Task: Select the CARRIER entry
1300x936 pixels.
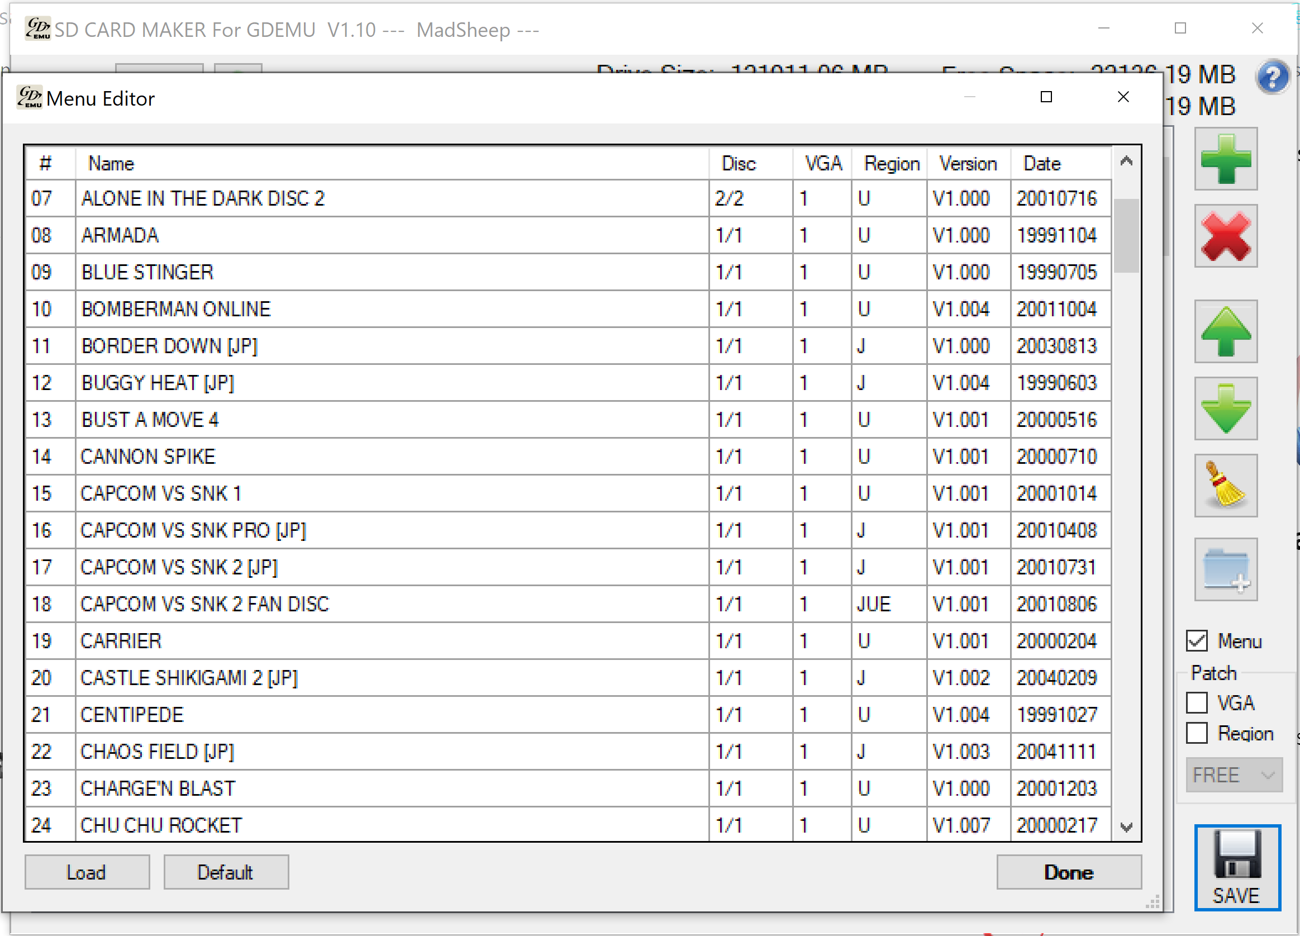Action: click(x=568, y=641)
